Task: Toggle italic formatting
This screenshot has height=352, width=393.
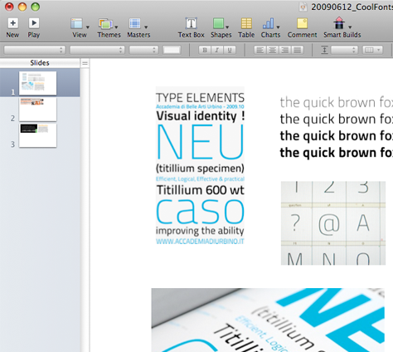Action: [x=217, y=50]
